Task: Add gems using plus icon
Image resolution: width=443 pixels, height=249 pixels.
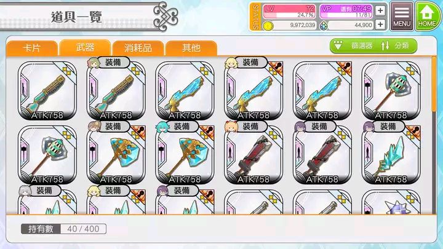Action: (380, 25)
